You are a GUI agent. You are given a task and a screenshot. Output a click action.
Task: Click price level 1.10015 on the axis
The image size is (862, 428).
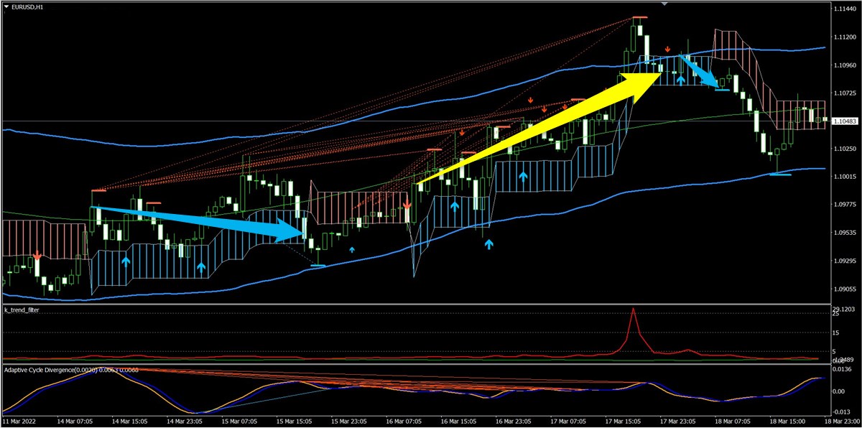(843, 177)
